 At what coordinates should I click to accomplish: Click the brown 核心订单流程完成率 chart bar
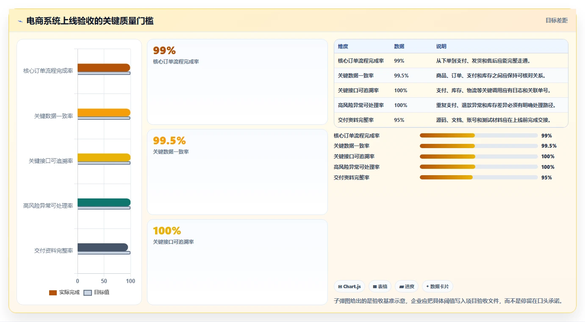(104, 68)
